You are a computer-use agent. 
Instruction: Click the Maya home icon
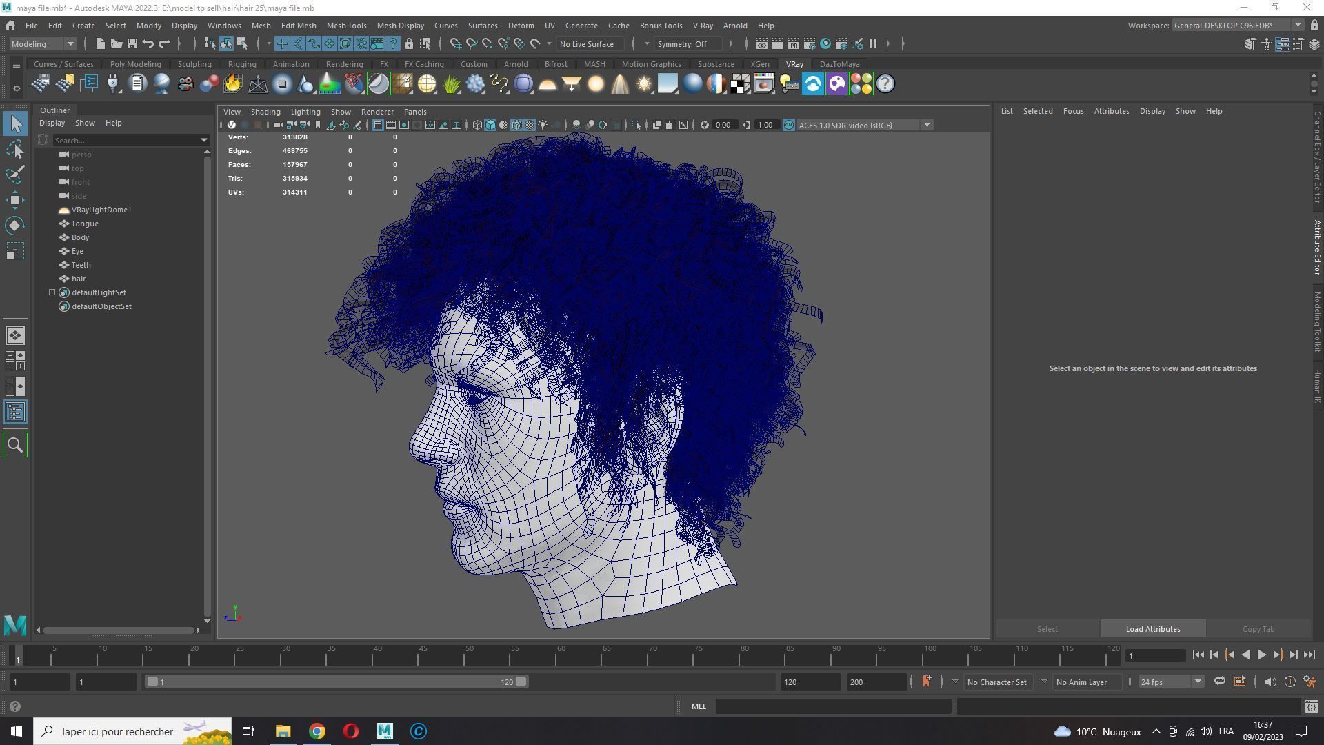pyautogui.click(x=10, y=26)
